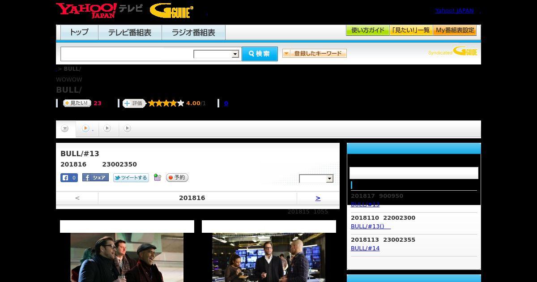Screen dimensions: 537x282
Task: Open BULL/#13() link in sidebar
Action: tap(371, 226)
